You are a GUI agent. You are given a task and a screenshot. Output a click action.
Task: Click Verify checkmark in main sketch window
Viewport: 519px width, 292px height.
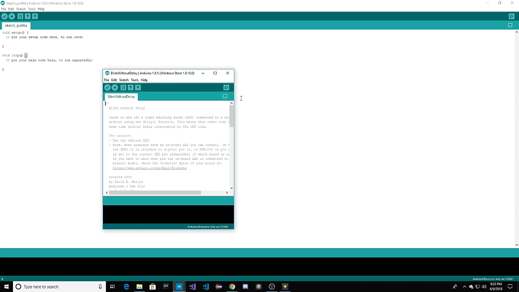[4, 16]
